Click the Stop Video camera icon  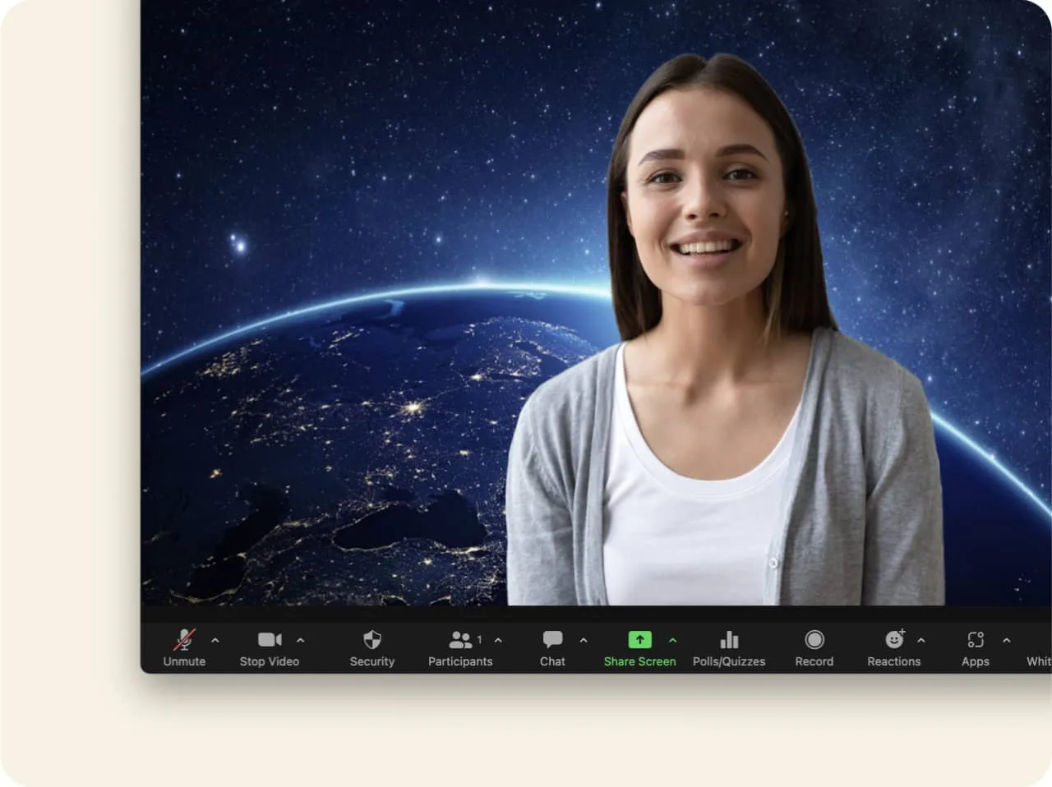click(270, 639)
